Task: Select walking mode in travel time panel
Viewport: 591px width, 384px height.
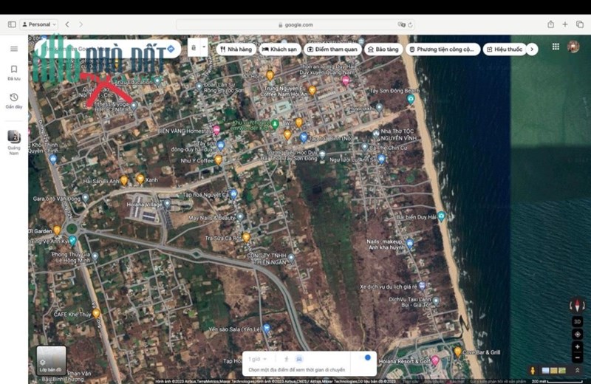Action: pos(287,359)
